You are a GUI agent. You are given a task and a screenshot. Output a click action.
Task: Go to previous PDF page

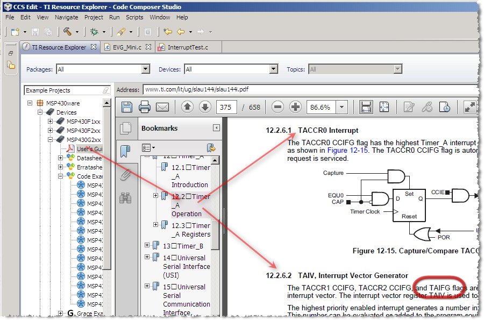pos(187,107)
